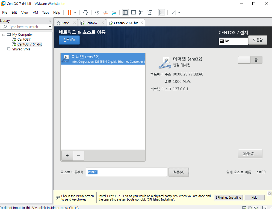This screenshot has height=209, width=272.
Task: Open the View menu
Action: click(25, 13)
